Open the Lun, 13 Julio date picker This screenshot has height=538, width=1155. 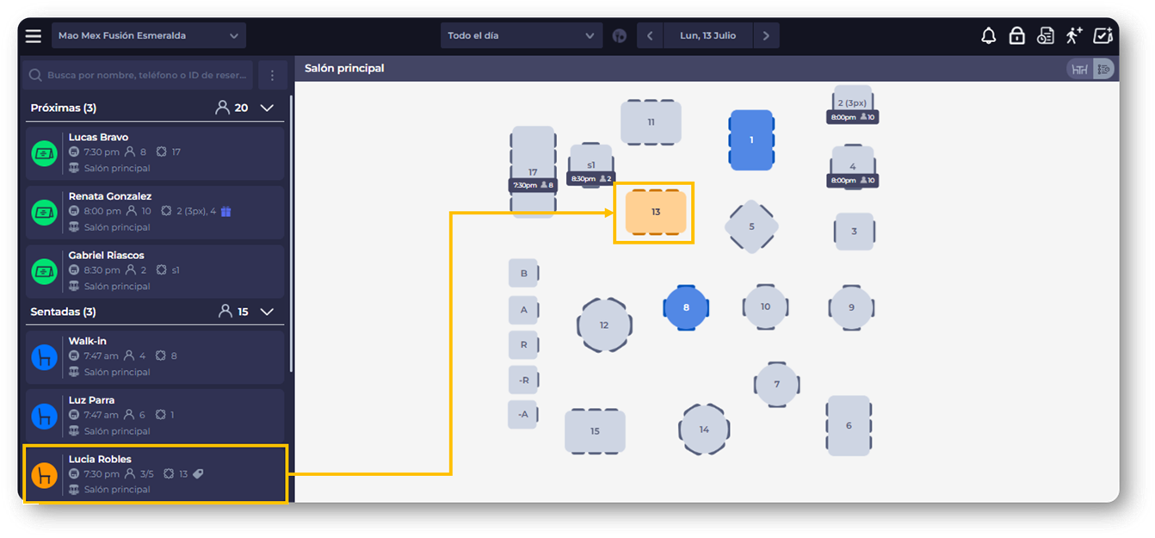click(707, 36)
